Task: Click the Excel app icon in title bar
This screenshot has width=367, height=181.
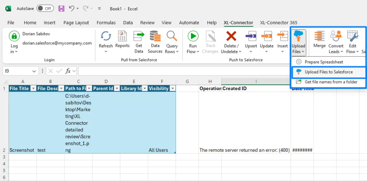Action: [x=8, y=9]
